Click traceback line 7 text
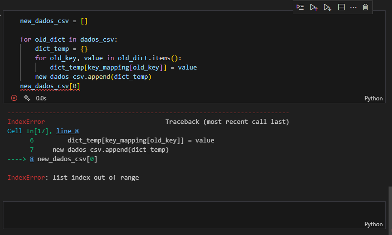The width and height of the screenshot is (392, 235). point(110,150)
